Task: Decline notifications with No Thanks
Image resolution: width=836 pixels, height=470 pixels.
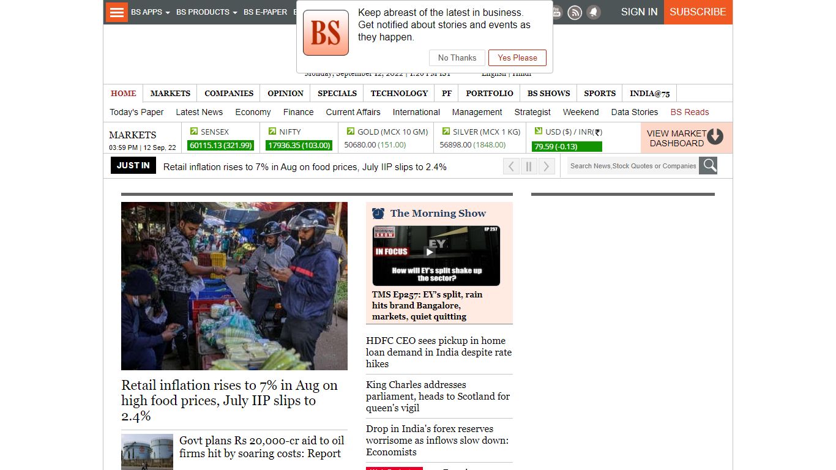Action: [457, 58]
